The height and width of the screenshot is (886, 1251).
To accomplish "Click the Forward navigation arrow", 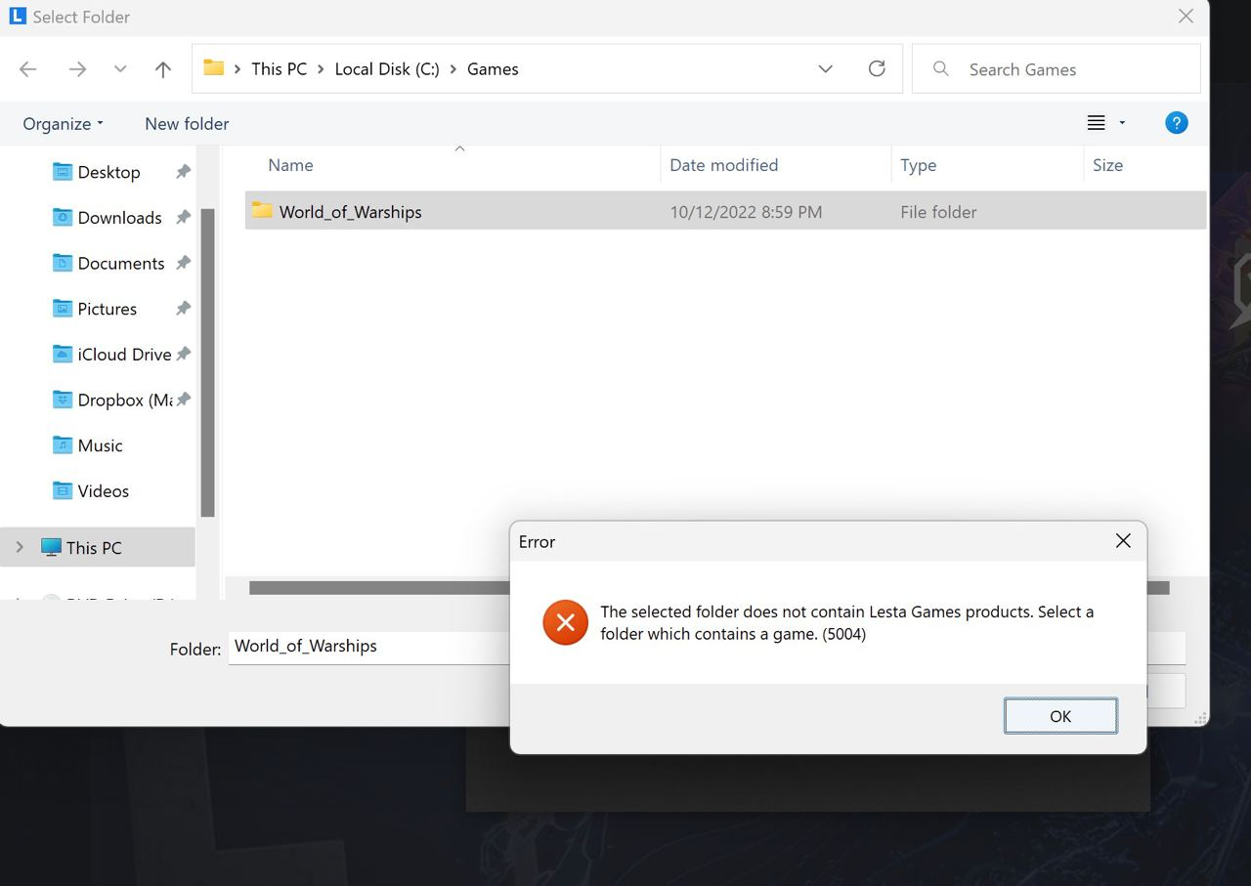I will [77, 69].
